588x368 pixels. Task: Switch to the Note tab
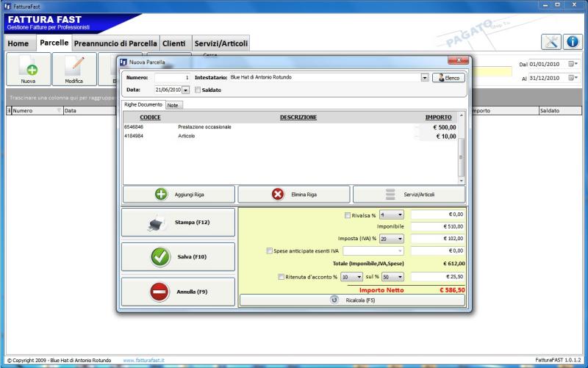[173, 106]
